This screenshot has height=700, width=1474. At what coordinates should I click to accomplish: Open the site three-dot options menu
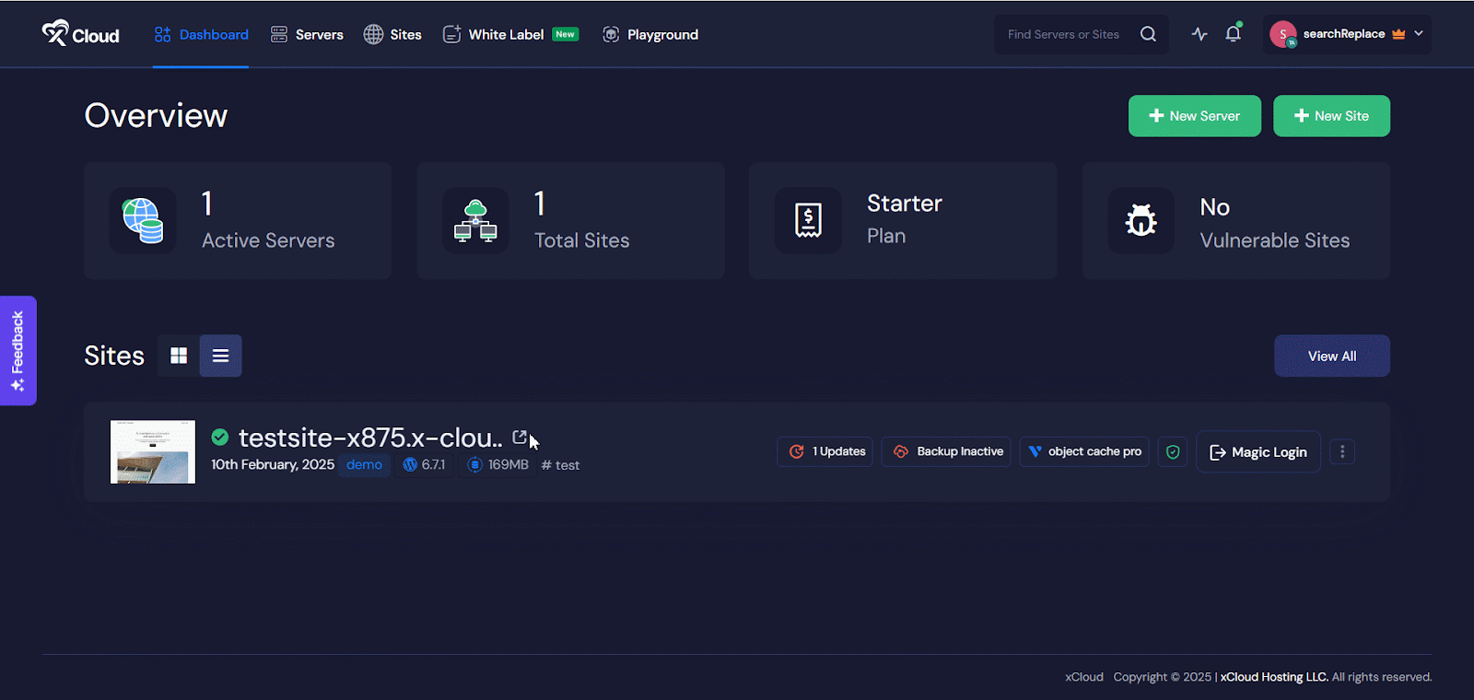click(x=1342, y=452)
